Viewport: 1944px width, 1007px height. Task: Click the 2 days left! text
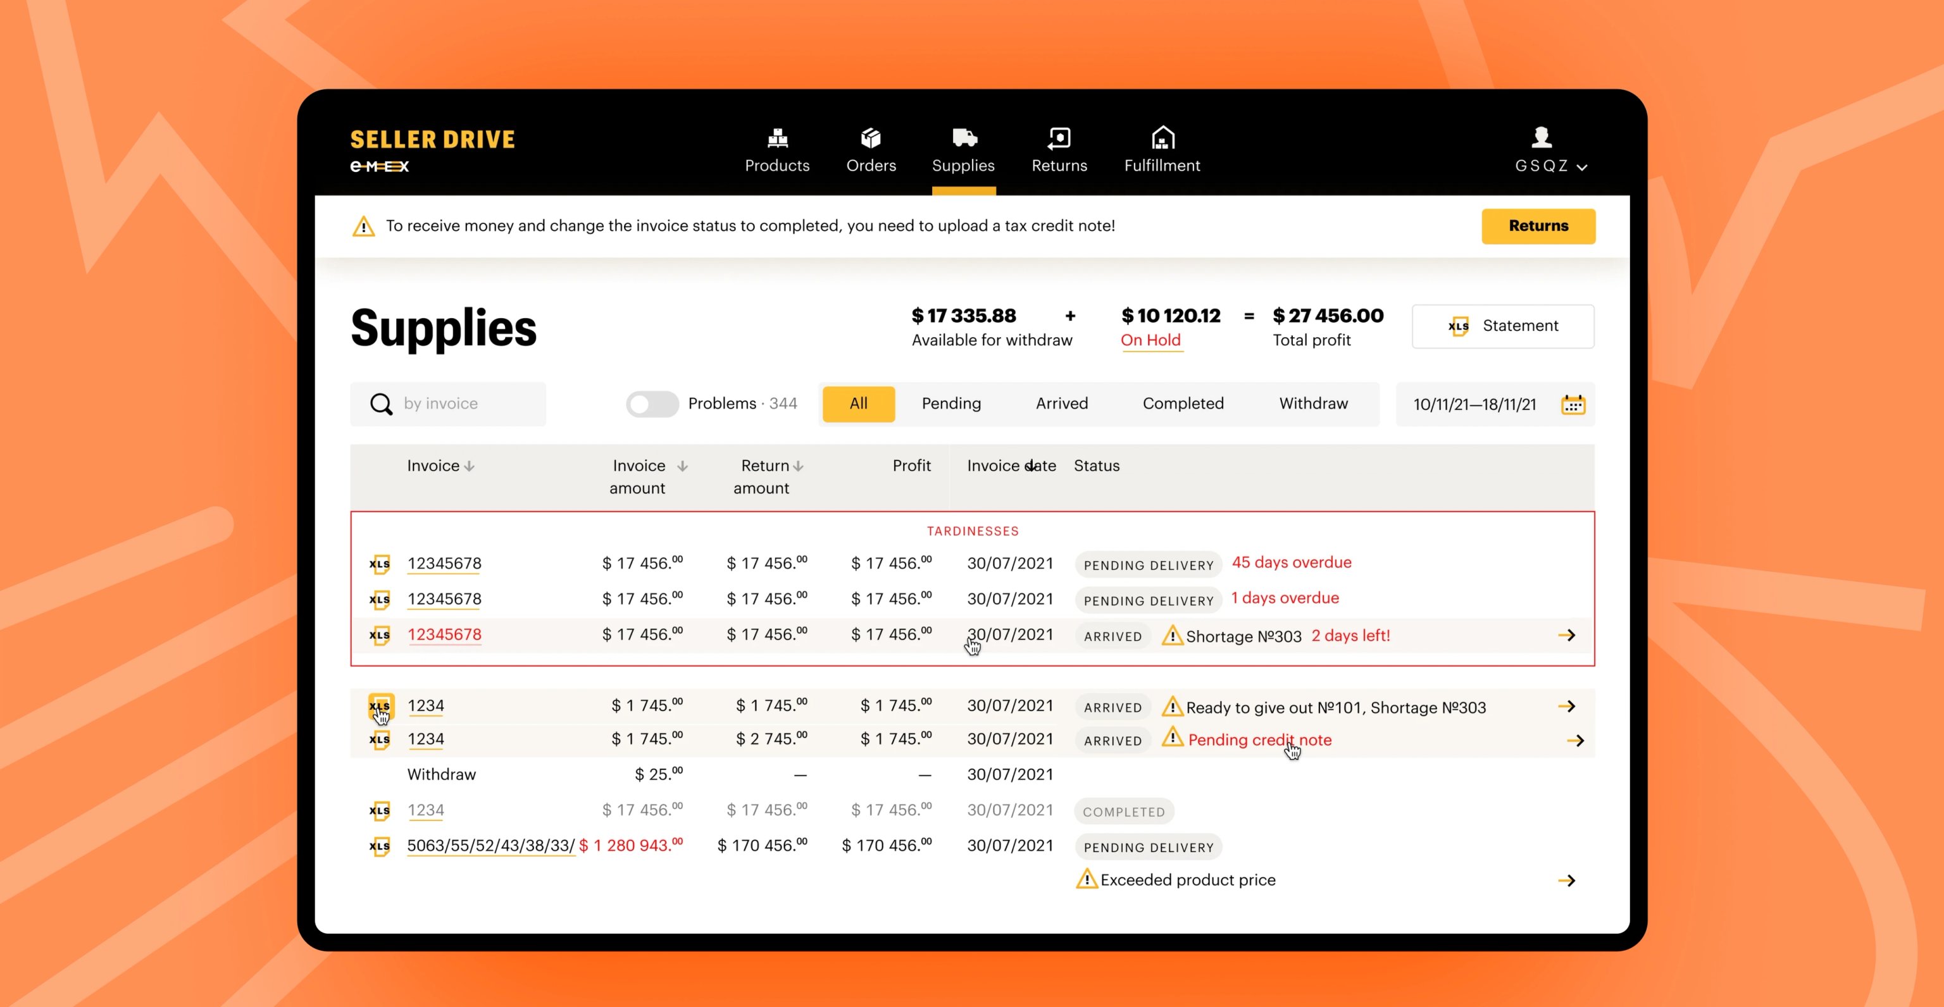point(1351,636)
